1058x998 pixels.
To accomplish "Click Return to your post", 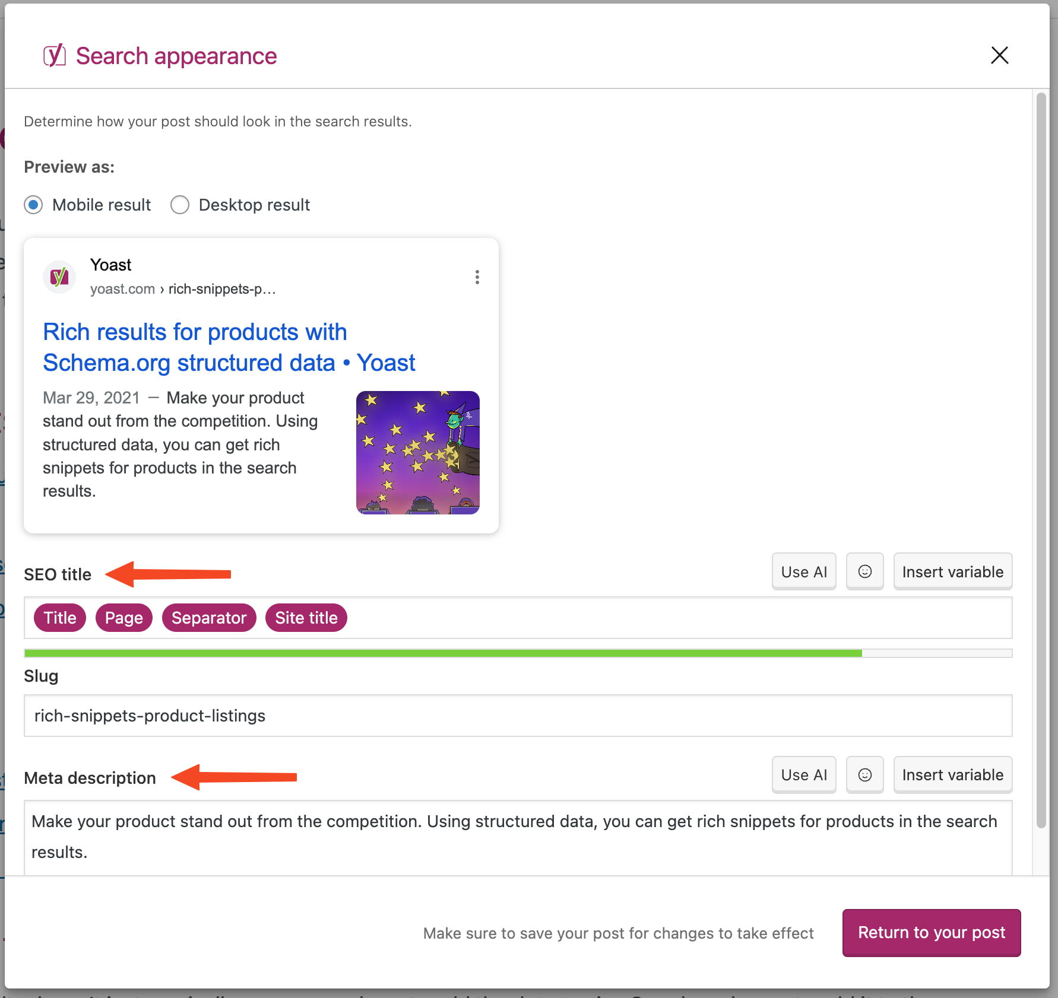I will point(931,933).
